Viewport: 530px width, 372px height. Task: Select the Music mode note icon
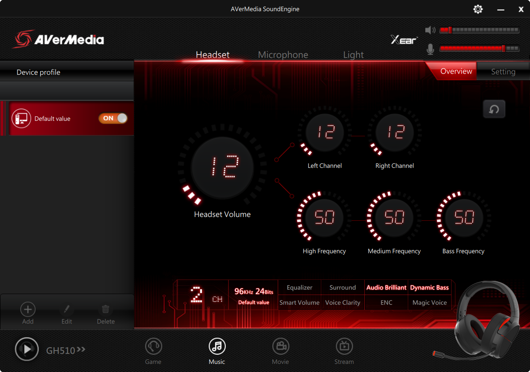point(217,347)
